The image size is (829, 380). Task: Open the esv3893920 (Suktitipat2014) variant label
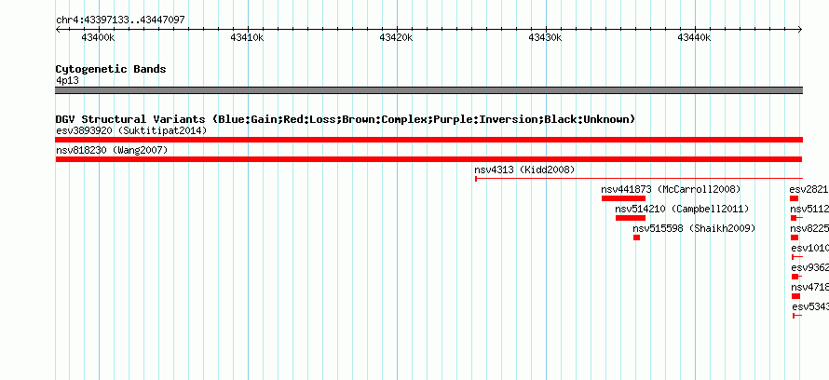(x=131, y=130)
